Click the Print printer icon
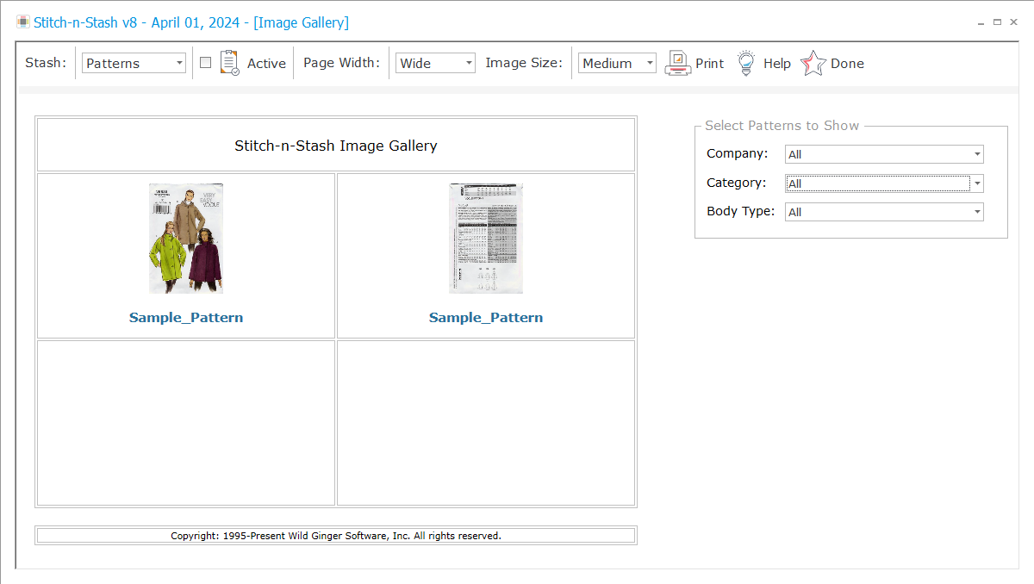Image resolution: width=1034 pixels, height=584 pixels. [x=678, y=63]
